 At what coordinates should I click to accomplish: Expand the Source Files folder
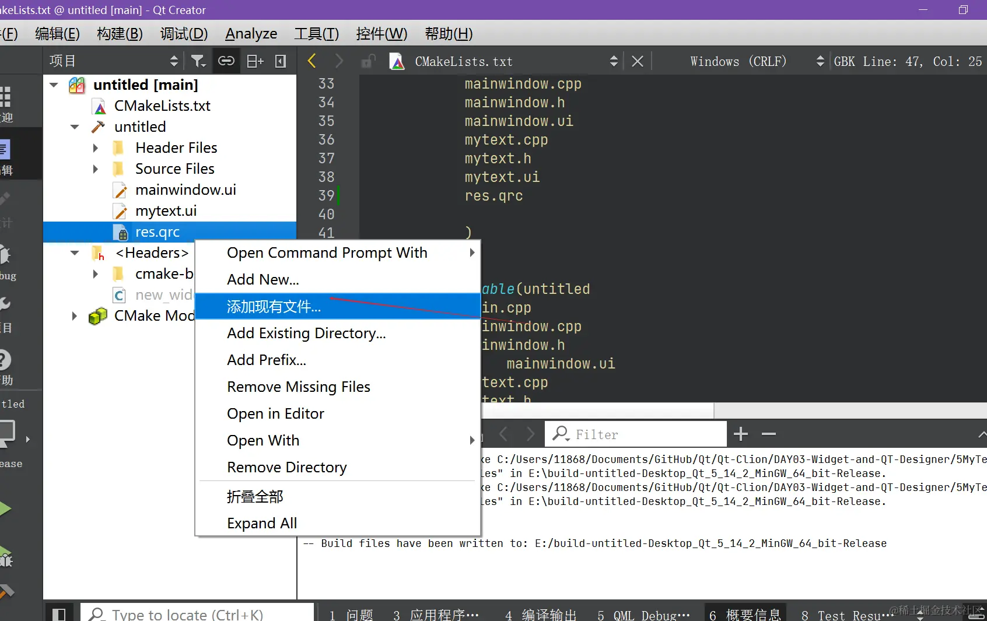(96, 169)
